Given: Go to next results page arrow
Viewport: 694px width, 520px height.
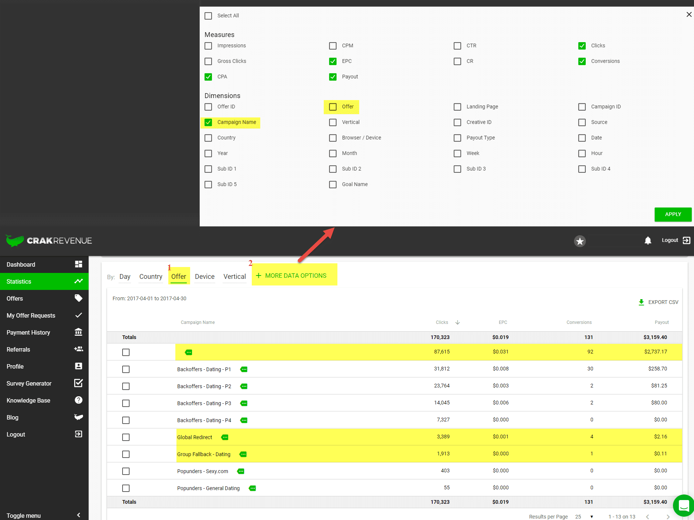Looking at the screenshot, I should (668, 517).
